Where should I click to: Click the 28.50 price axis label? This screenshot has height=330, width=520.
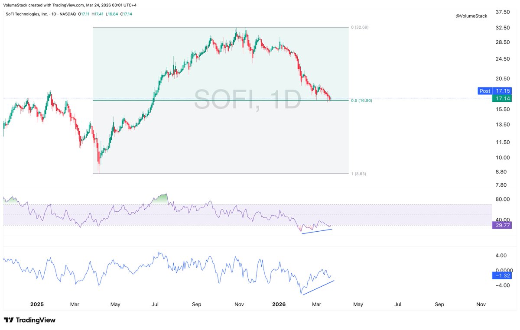click(x=503, y=42)
